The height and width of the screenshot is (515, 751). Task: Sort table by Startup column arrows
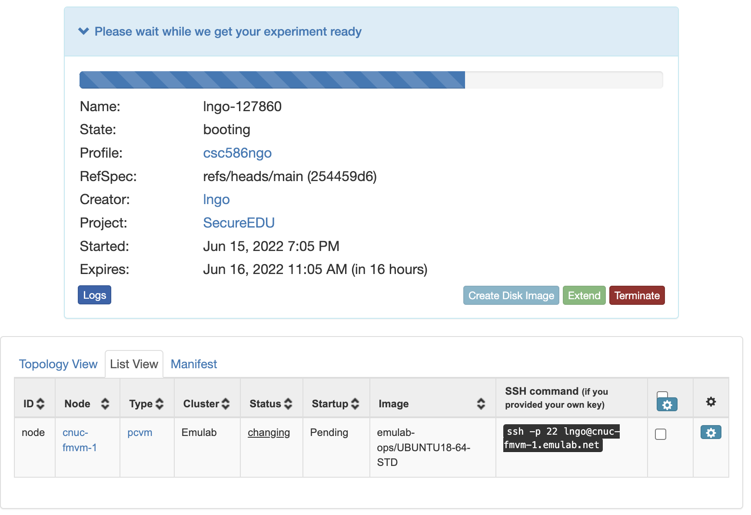(x=355, y=404)
